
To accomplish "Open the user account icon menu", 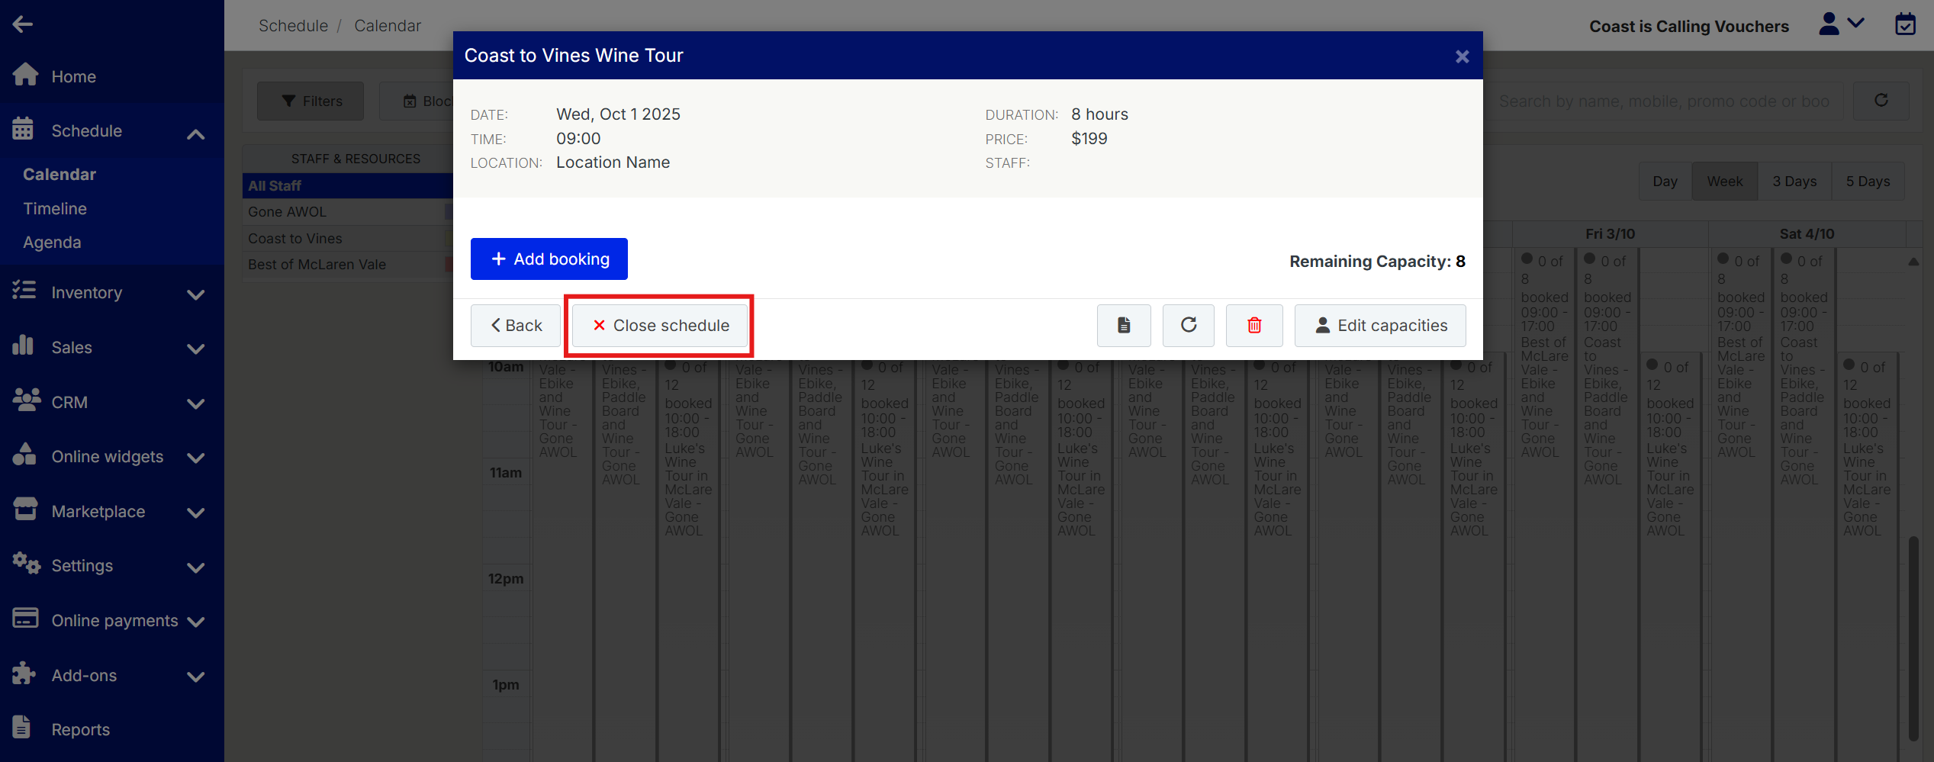I will tap(1841, 25).
